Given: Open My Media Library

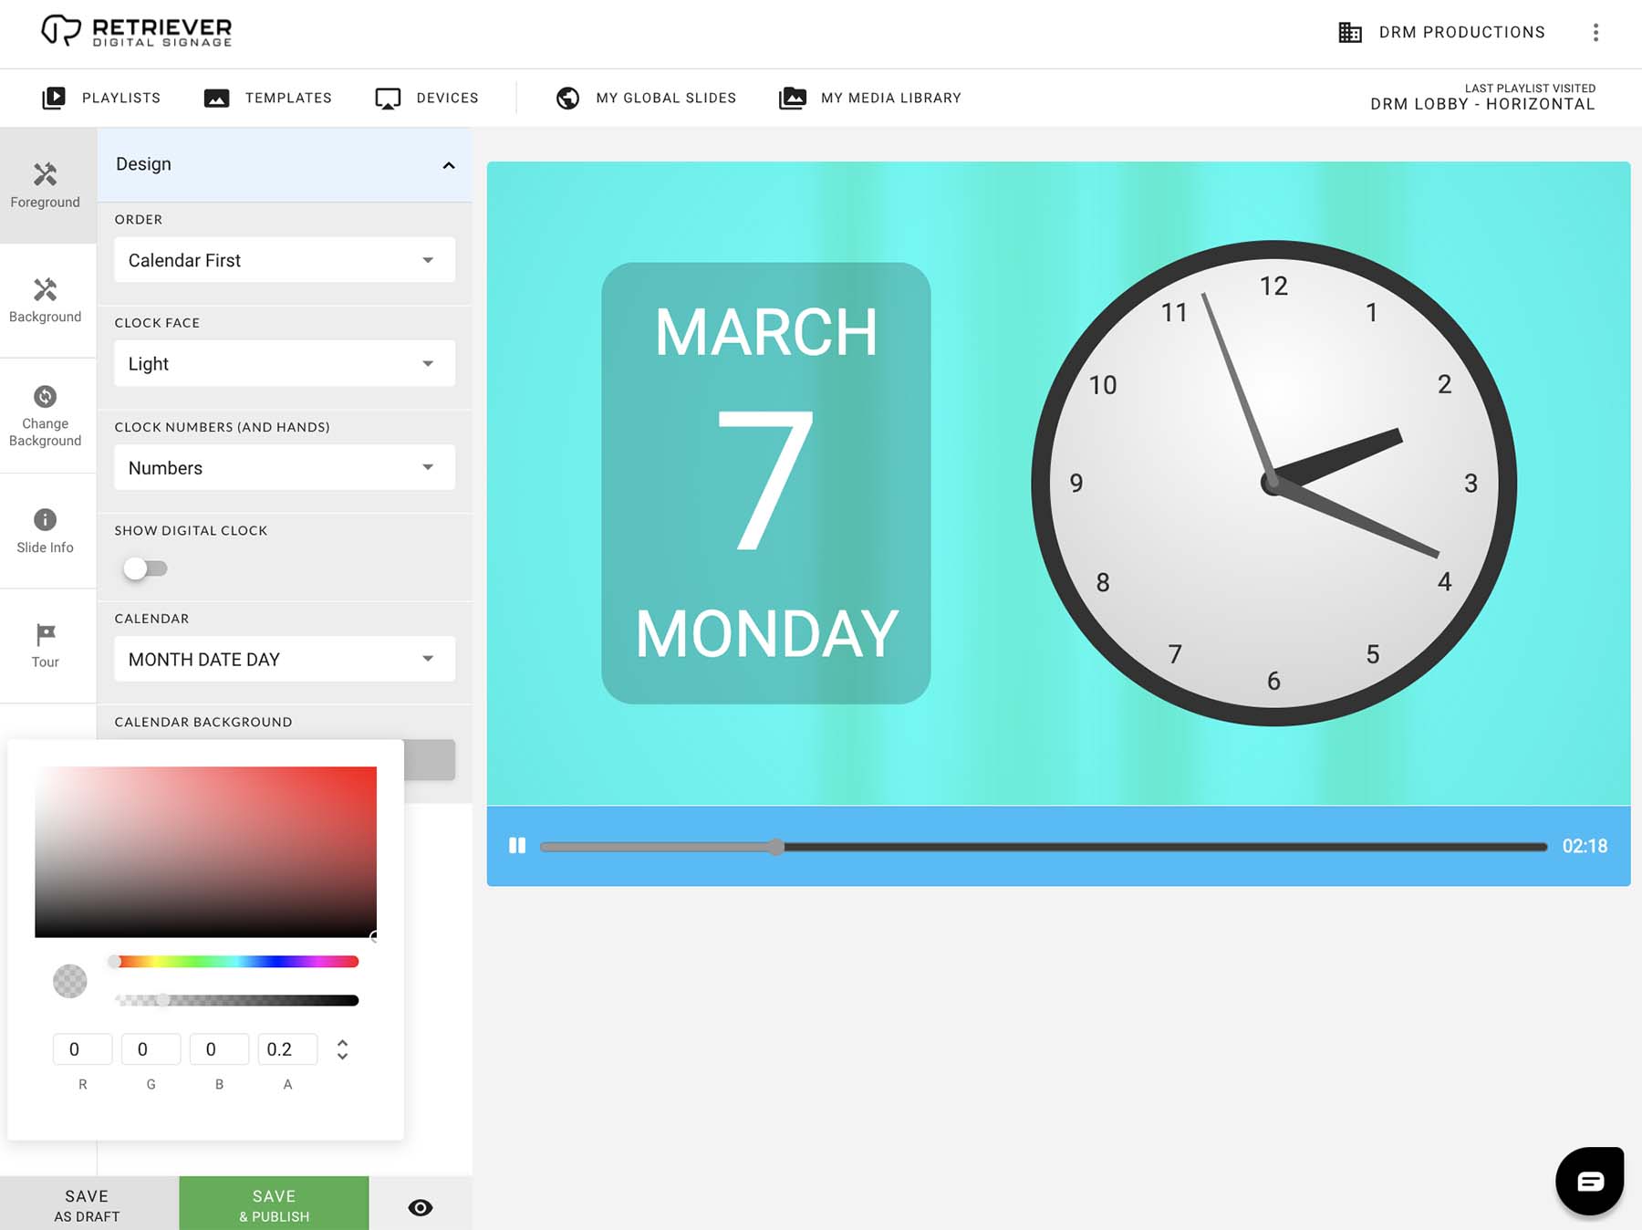Looking at the screenshot, I should point(870,98).
